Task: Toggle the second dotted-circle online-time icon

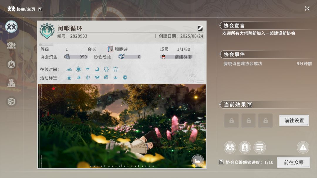Action: (115, 69)
